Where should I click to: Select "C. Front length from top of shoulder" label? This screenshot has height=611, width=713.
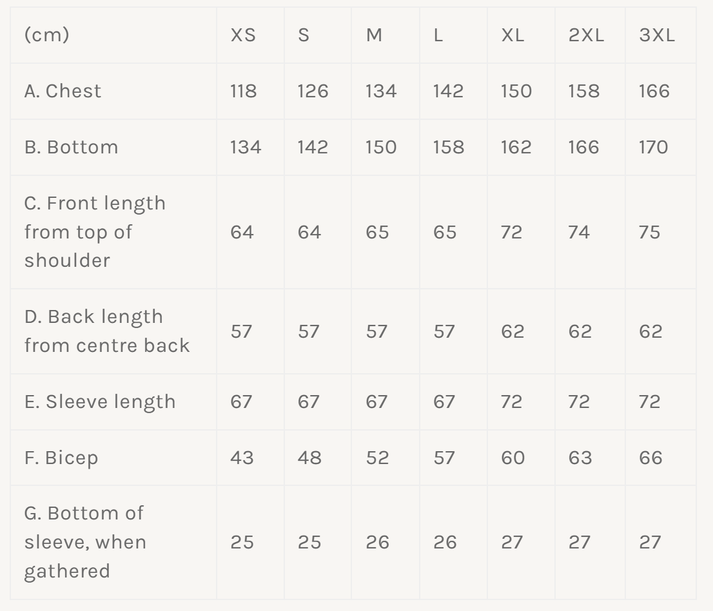click(95, 231)
